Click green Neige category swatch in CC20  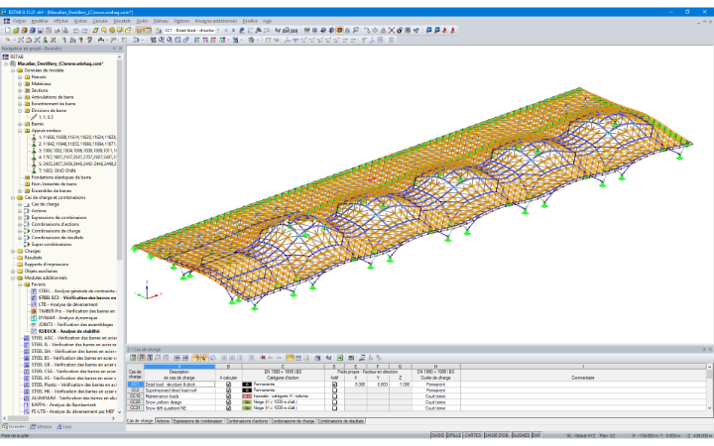pyautogui.click(x=247, y=401)
